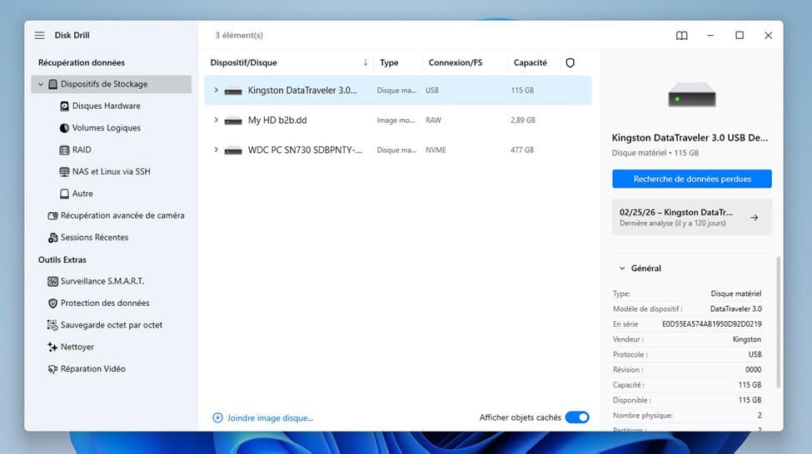Expand the WDC PC SN730 disk row
This screenshot has height=454, width=812.
point(216,150)
